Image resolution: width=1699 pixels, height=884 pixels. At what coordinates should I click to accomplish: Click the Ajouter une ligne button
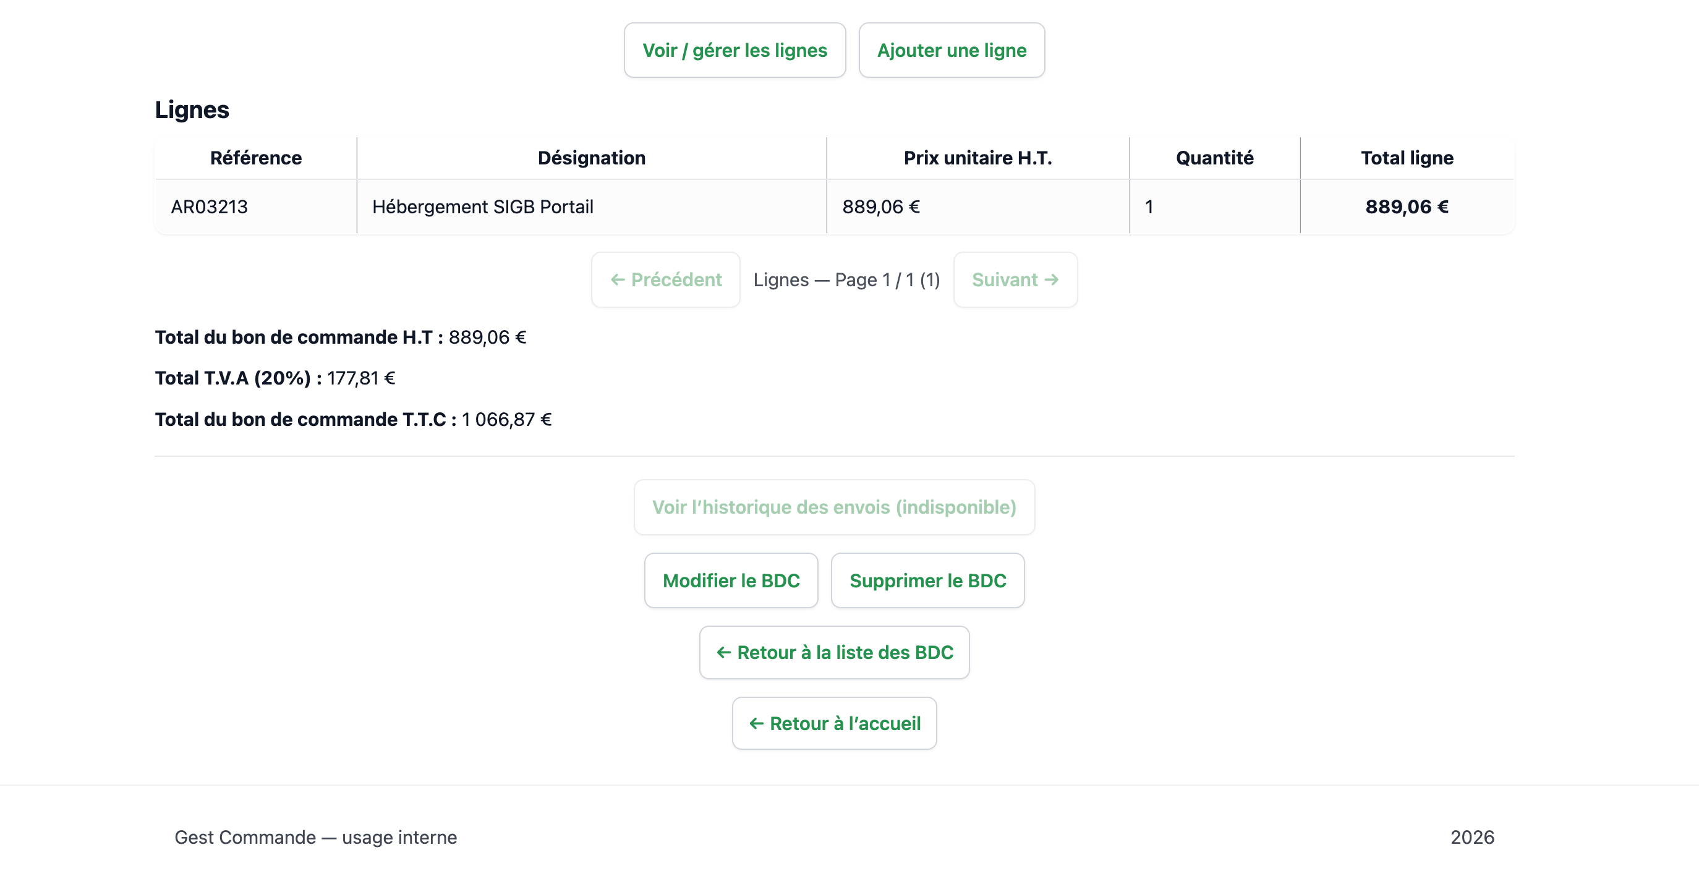[x=951, y=50]
